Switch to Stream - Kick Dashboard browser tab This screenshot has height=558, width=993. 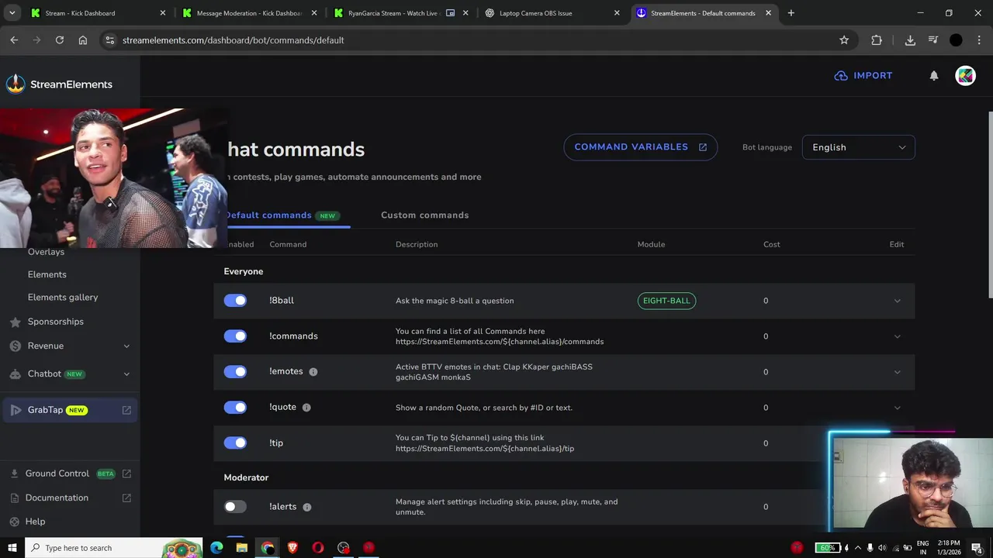click(97, 13)
